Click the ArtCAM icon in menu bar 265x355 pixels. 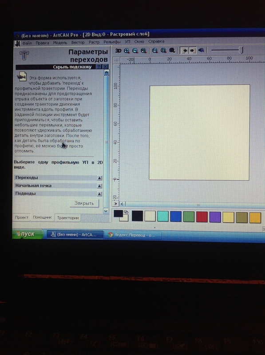point(17,43)
